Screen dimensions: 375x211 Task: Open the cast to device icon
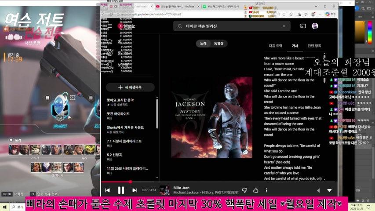(x=303, y=26)
